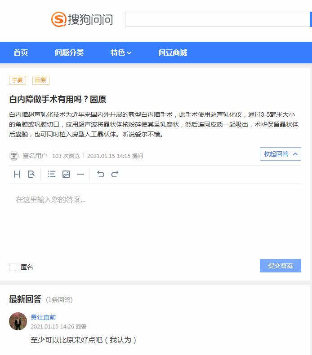Click the 固原 tag
This screenshot has height=355, width=312.
[x=41, y=80]
